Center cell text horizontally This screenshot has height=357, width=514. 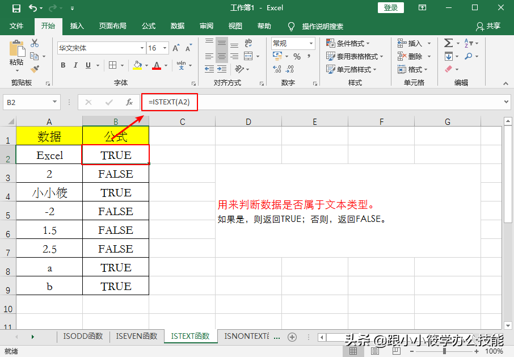(x=222, y=56)
